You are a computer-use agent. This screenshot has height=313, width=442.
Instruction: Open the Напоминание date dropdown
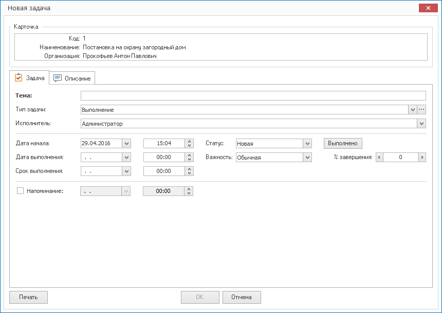tap(126, 191)
